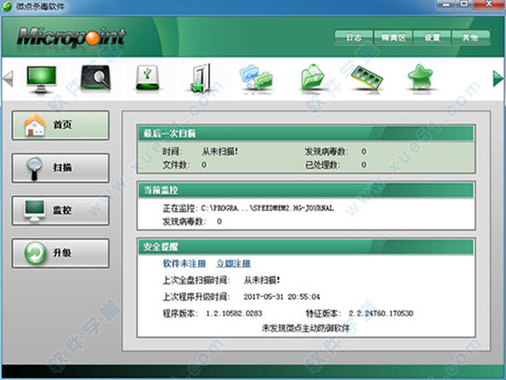This screenshot has width=506, height=380.
Task: Go to 首页 home page
Action: coord(61,125)
